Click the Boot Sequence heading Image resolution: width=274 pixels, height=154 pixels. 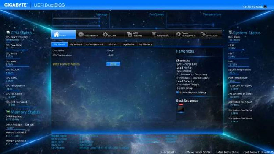tap(187, 101)
